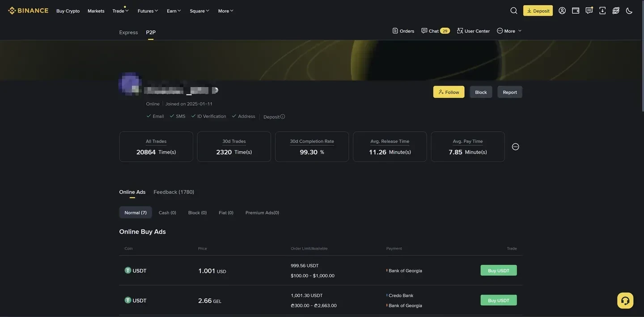Click the yellow Deposit button

coord(538,11)
